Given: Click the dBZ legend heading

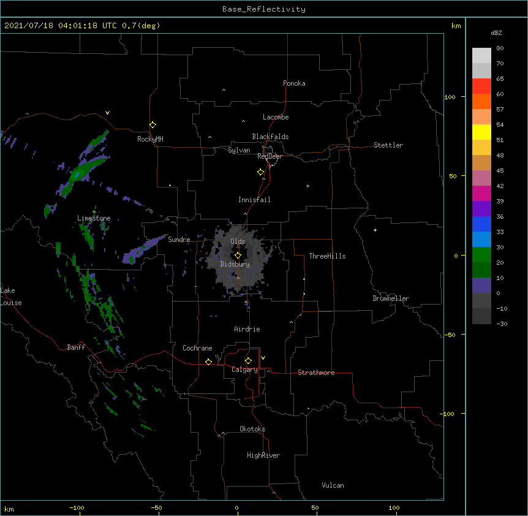Looking at the screenshot, I should (496, 32).
